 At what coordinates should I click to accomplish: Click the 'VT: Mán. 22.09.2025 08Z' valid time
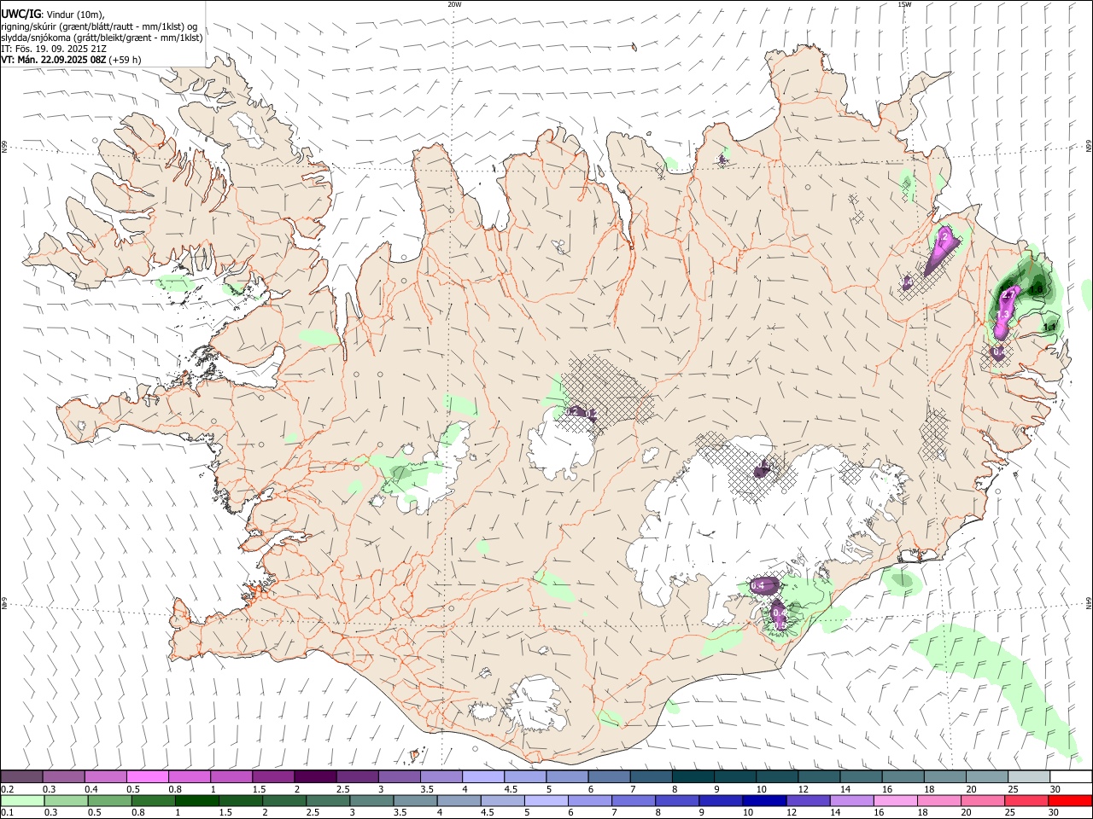tap(53, 60)
